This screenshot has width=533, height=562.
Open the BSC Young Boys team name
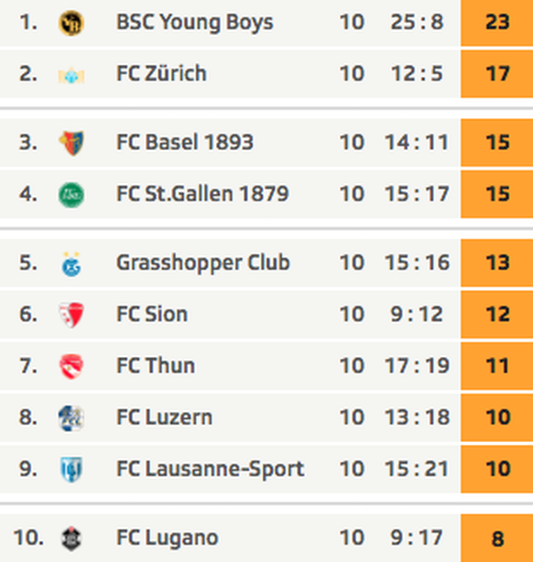click(x=195, y=23)
